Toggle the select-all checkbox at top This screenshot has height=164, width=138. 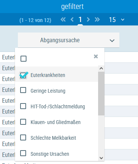23,59
